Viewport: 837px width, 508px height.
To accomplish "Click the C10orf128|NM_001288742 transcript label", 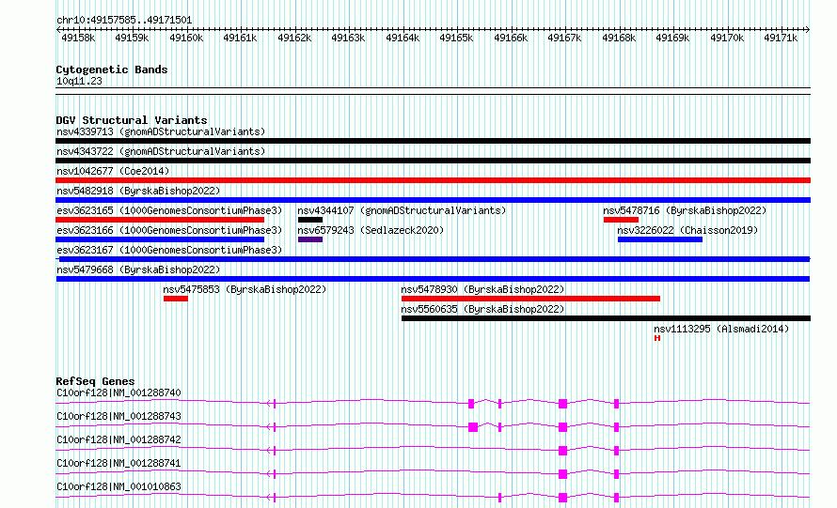I will tap(118, 439).
